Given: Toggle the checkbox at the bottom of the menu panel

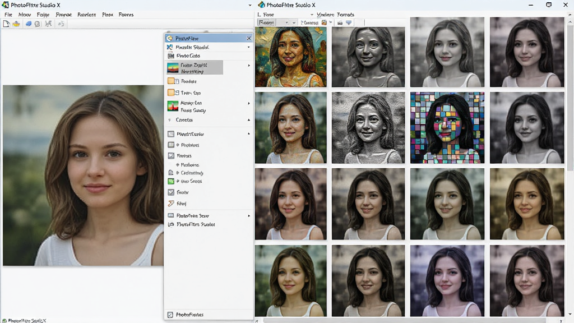Looking at the screenshot, I should [x=170, y=315].
